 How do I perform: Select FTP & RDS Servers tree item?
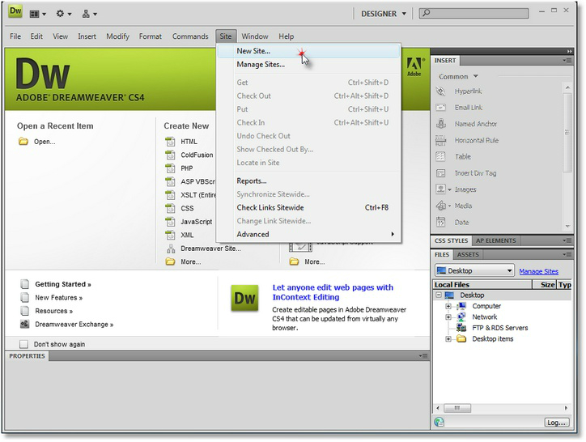pyautogui.click(x=499, y=328)
